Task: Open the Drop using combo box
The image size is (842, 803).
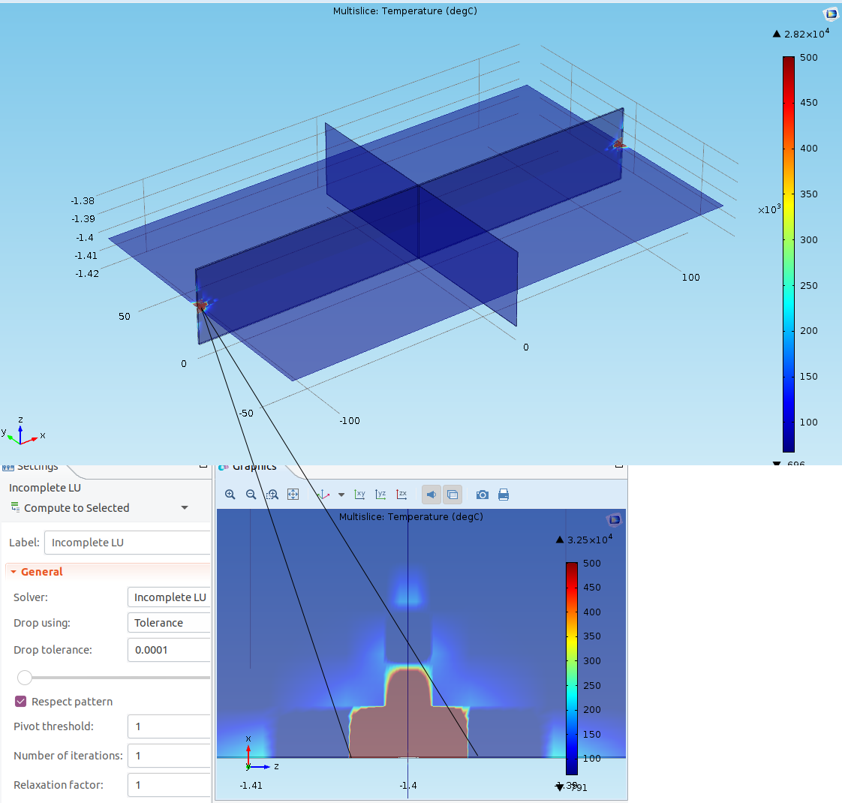Action: tap(170, 623)
